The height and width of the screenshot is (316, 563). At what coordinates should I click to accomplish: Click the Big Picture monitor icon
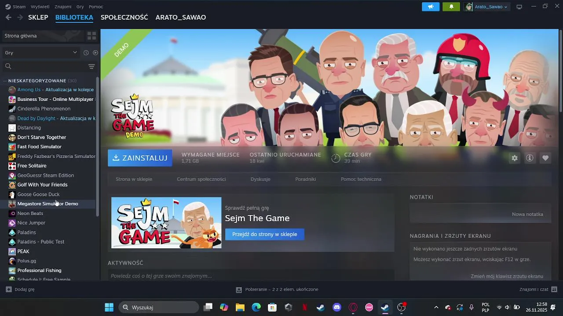[x=519, y=7]
